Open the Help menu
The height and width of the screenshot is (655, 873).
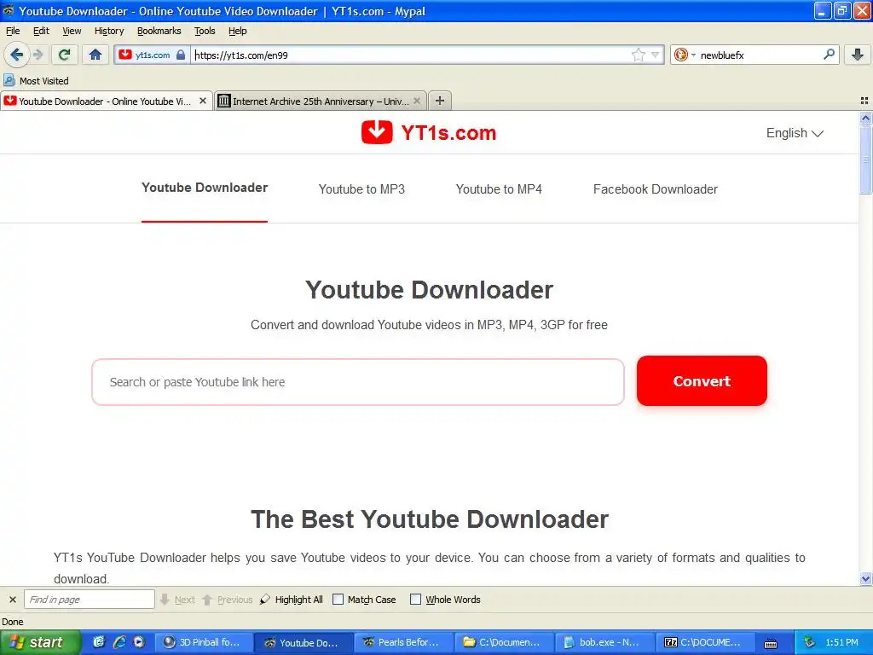point(238,31)
